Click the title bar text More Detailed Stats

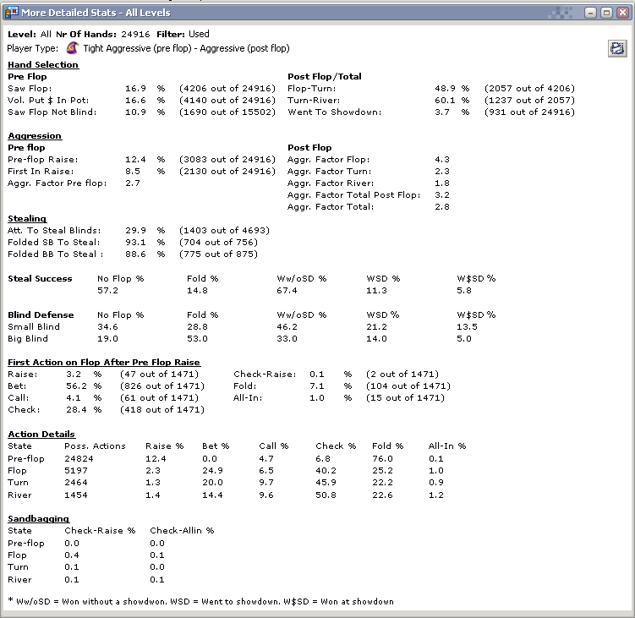tap(96, 13)
